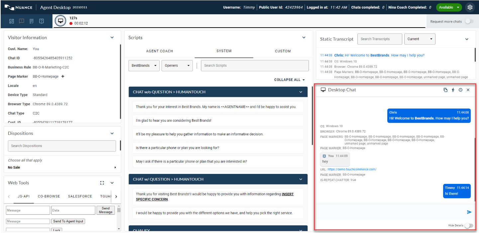The image size is (479, 233).
Task: Click the send message arrow icon
Action: pos(469,212)
